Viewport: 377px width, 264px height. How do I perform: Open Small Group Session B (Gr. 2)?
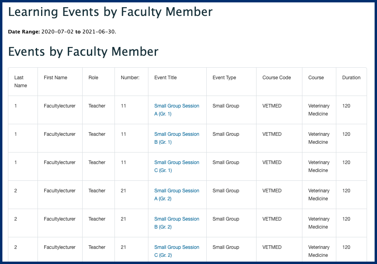point(177,223)
